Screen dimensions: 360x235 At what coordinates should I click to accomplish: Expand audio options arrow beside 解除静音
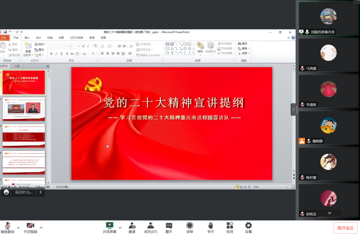pyautogui.click(x=18, y=228)
